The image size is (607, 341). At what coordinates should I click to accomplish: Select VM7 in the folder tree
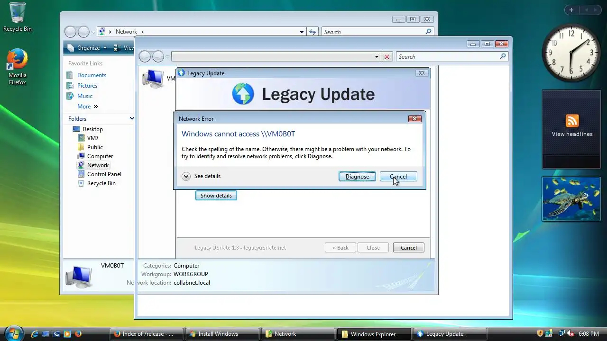tap(93, 138)
